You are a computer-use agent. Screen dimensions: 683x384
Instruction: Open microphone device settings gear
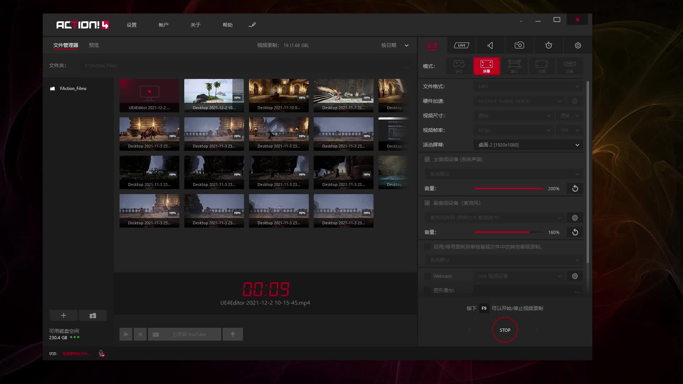click(x=575, y=218)
